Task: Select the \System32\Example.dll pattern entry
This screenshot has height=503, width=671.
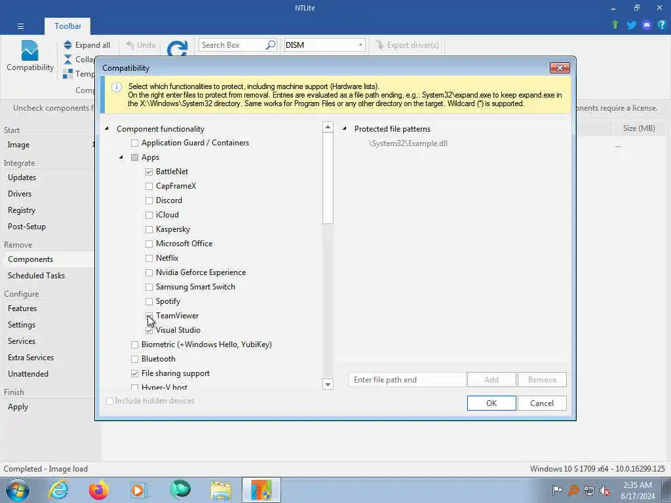Action: [x=408, y=143]
